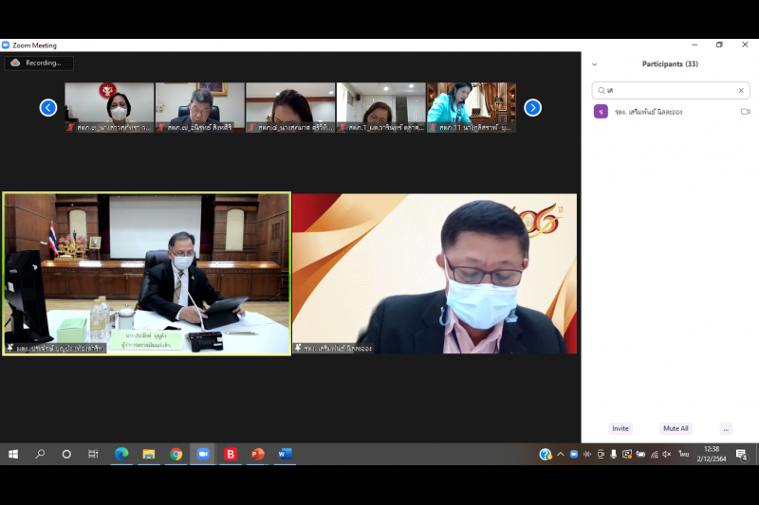Select the first masked woman's video thumbnail
This screenshot has height=505, width=759.
coord(109,107)
